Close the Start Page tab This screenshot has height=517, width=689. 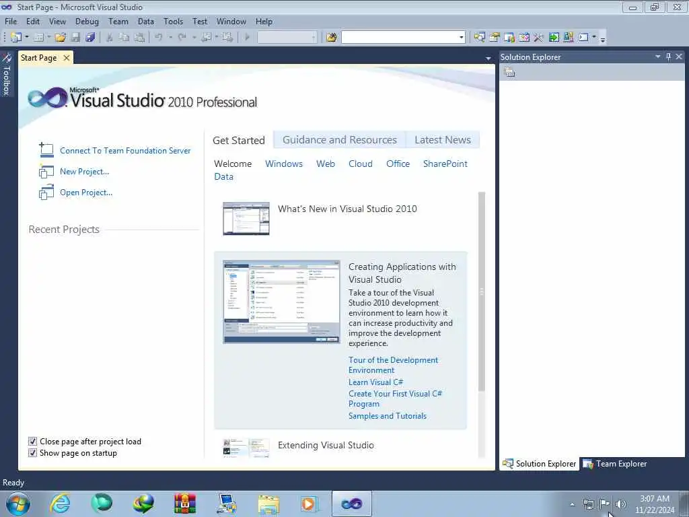coord(67,58)
